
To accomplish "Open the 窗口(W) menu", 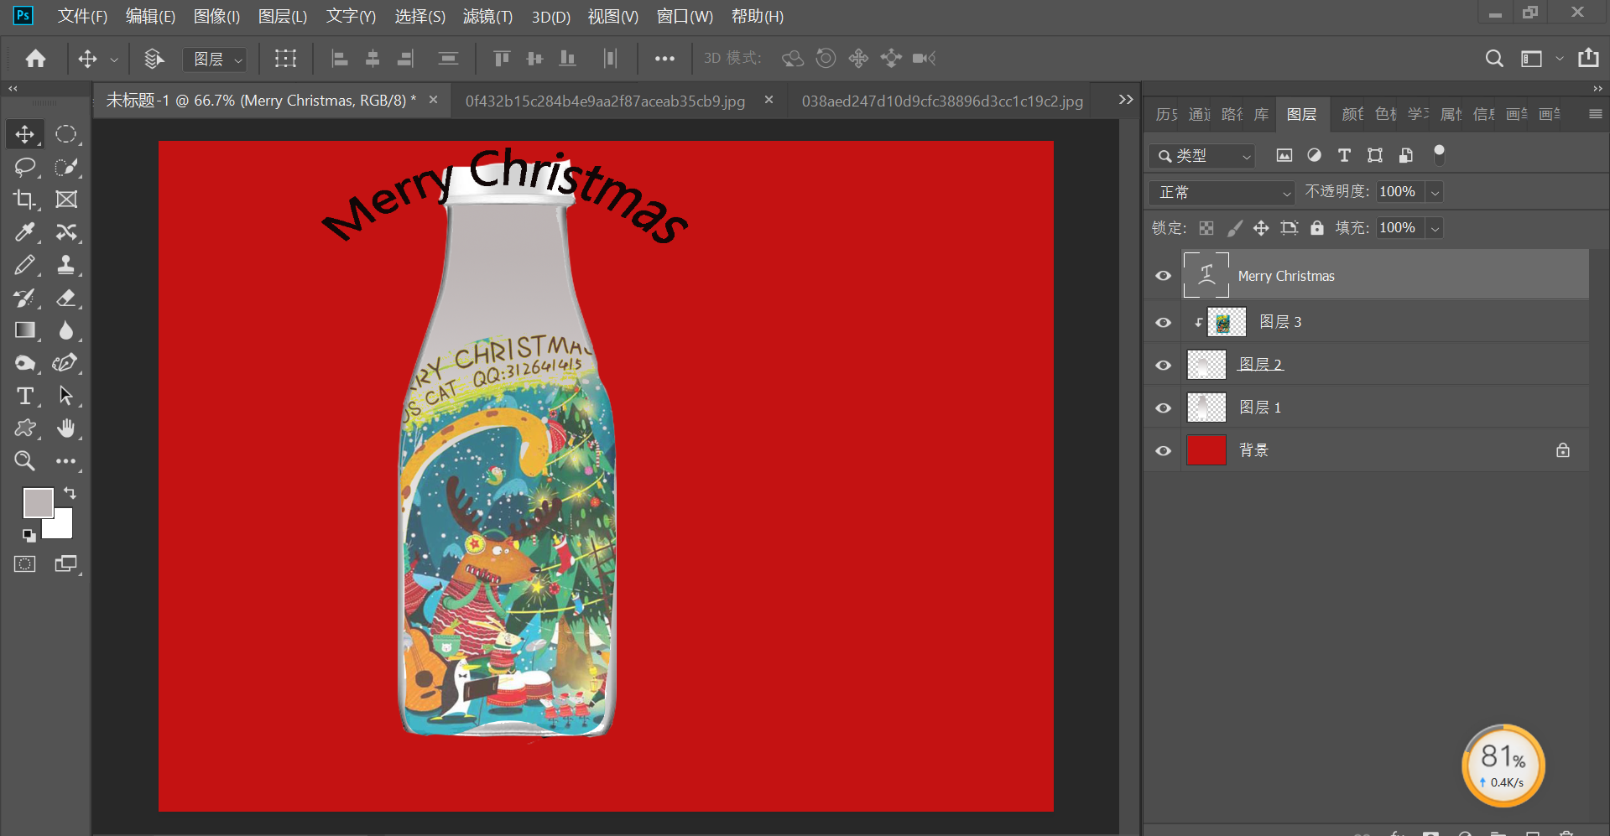I will pyautogui.click(x=685, y=16).
